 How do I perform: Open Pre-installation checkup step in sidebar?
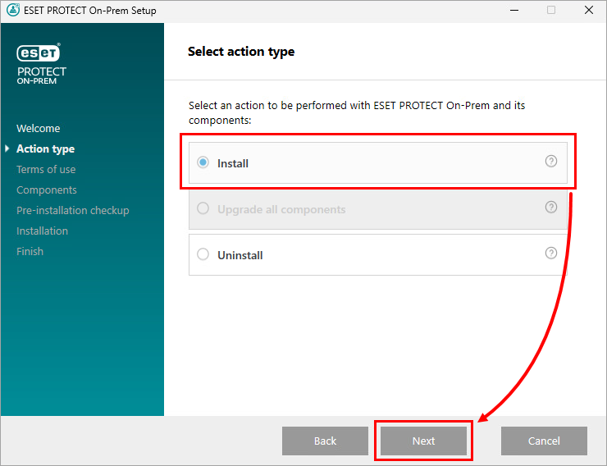[x=72, y=210]
